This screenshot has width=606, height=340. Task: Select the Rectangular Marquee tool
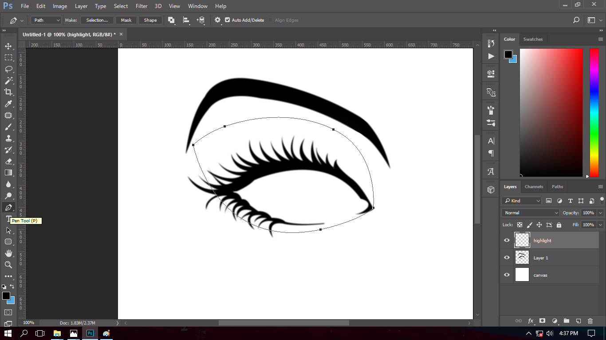[x=8, y=58]
